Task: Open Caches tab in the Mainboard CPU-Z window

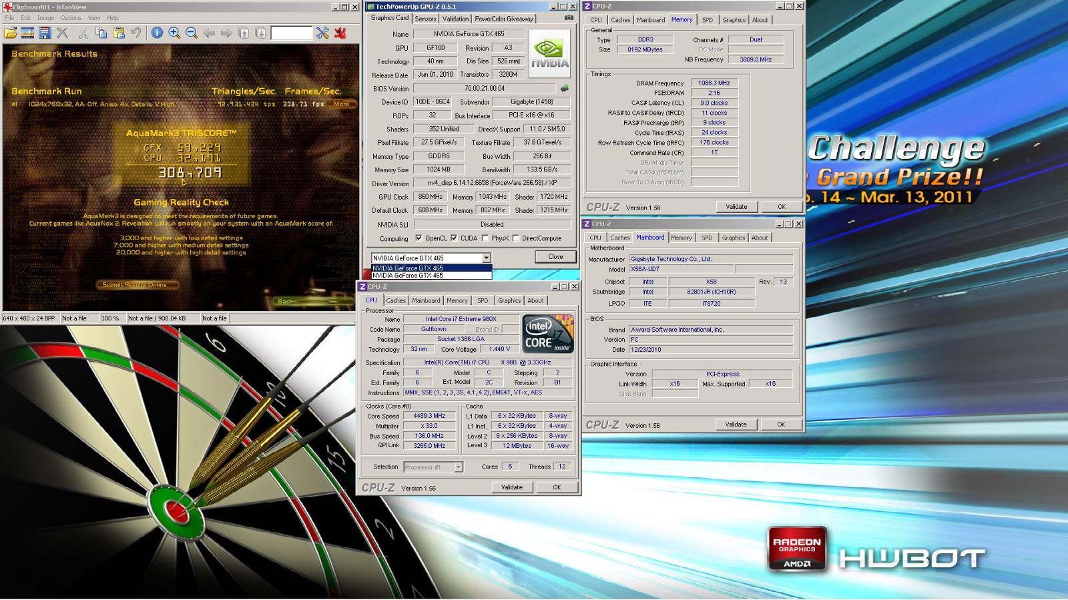Action: pos(619,238)
